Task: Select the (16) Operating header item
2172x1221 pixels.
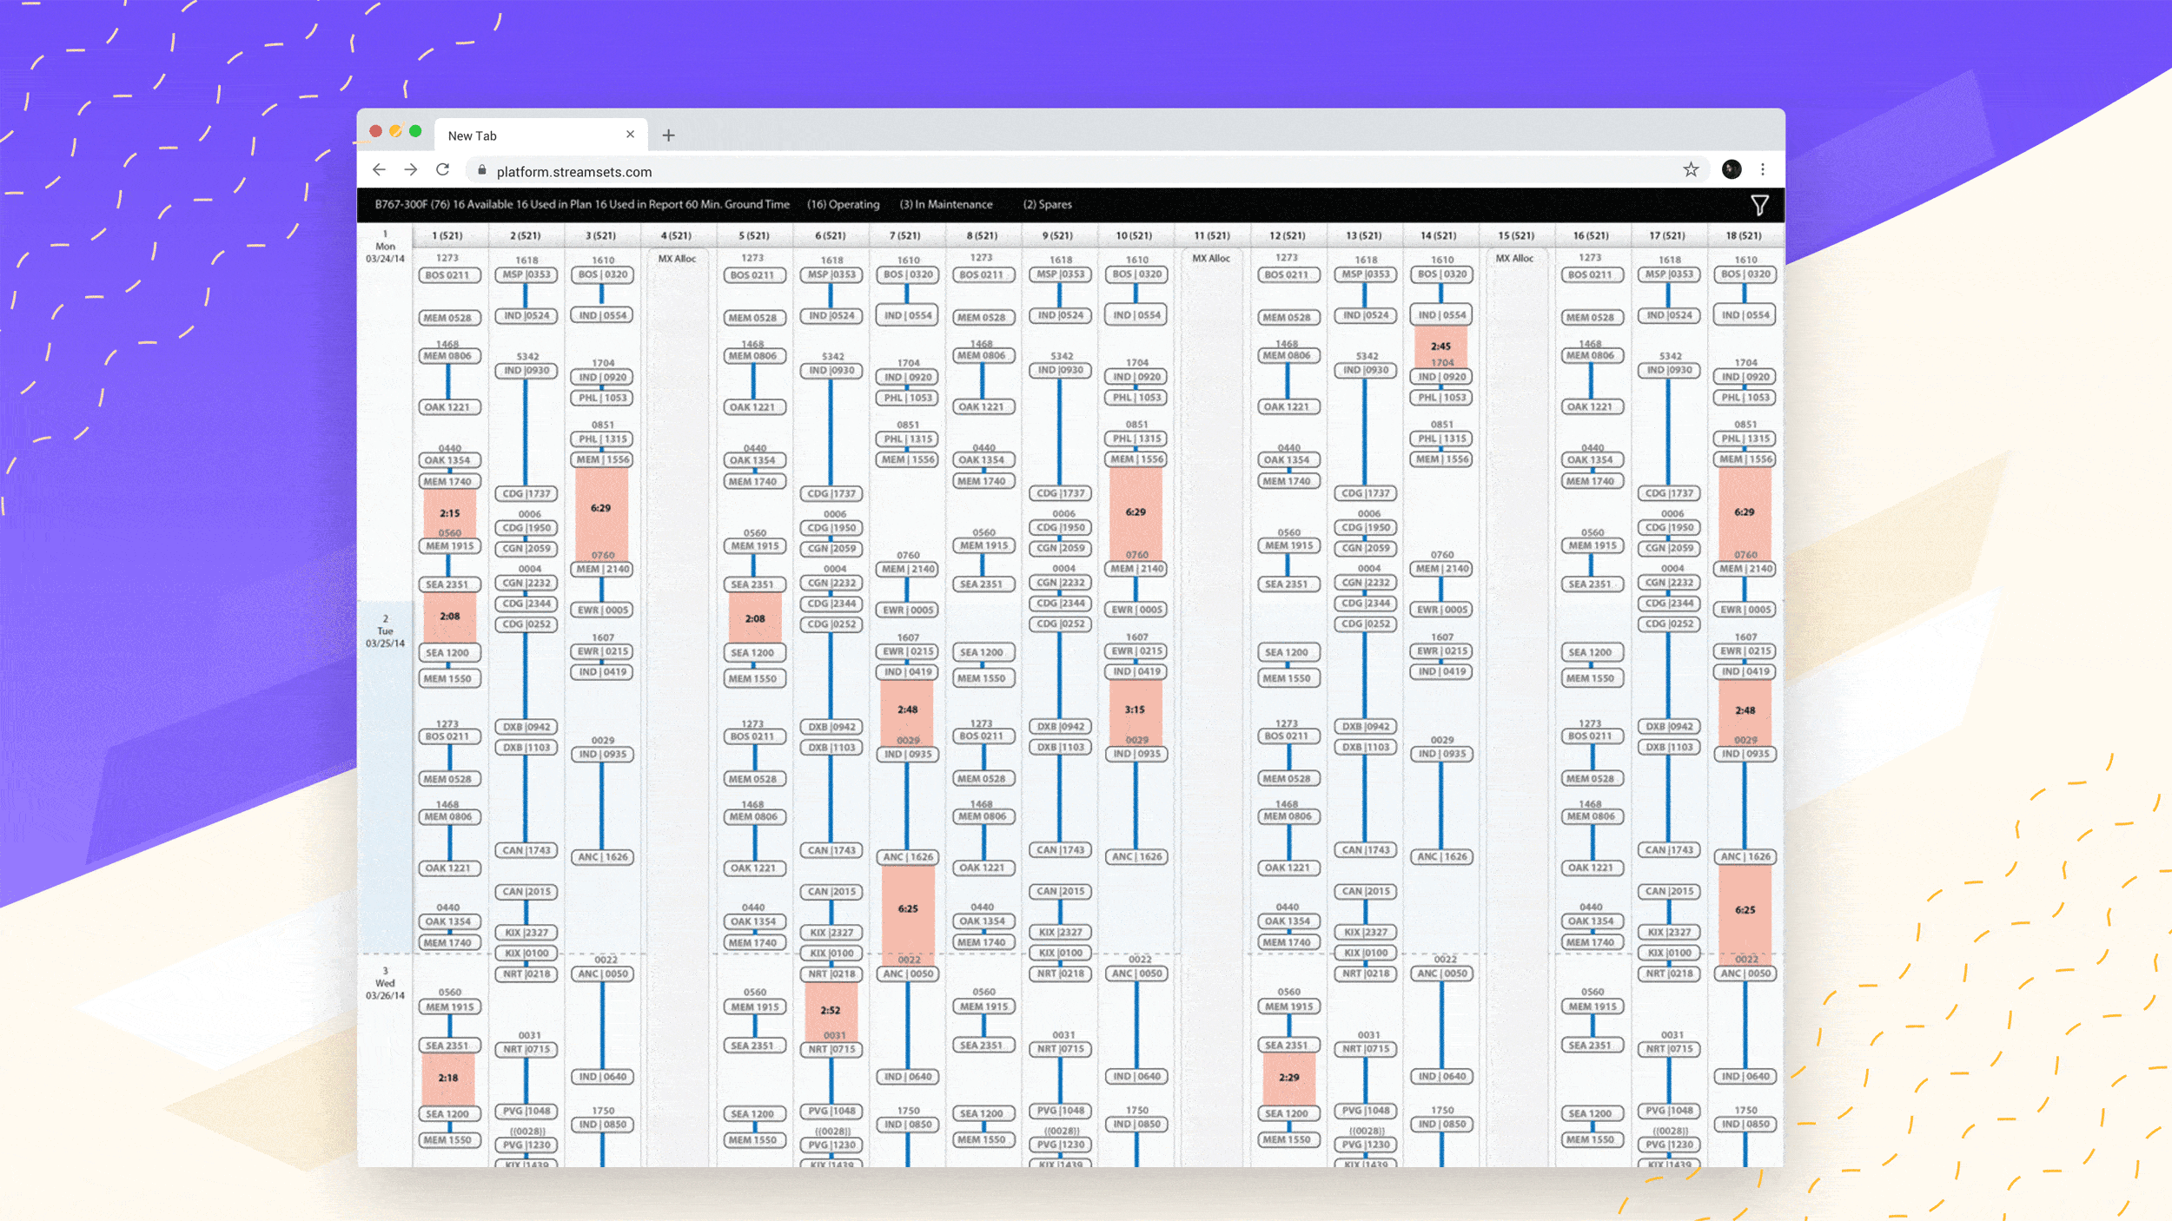Action: (x=843, y=205)
